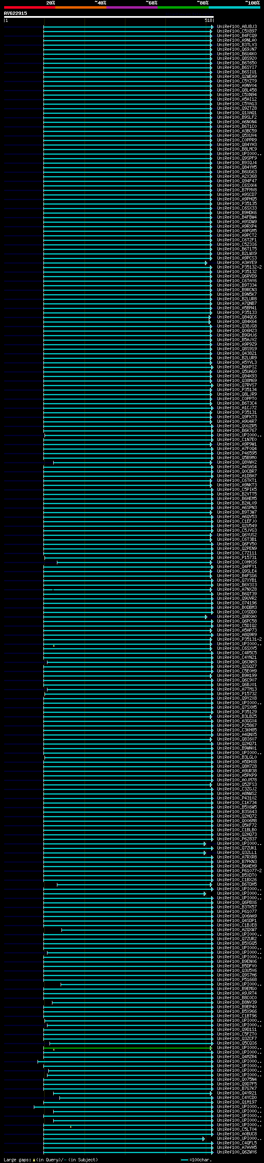The image size is (264, 1163).
Task: Click the alignment bar for UniRef100_A3AYE9
Action: (x=125, y=263)
